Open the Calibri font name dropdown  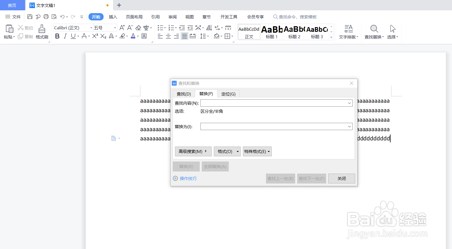click(91, 28)
